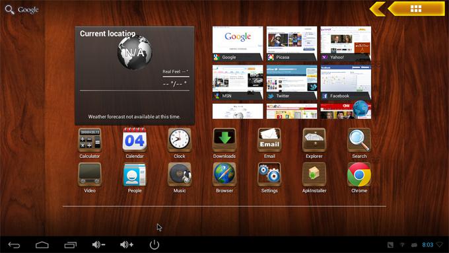Open the Google bookmark thumbnail

238,44
